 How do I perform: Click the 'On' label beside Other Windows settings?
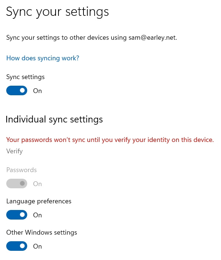(38, 246)
